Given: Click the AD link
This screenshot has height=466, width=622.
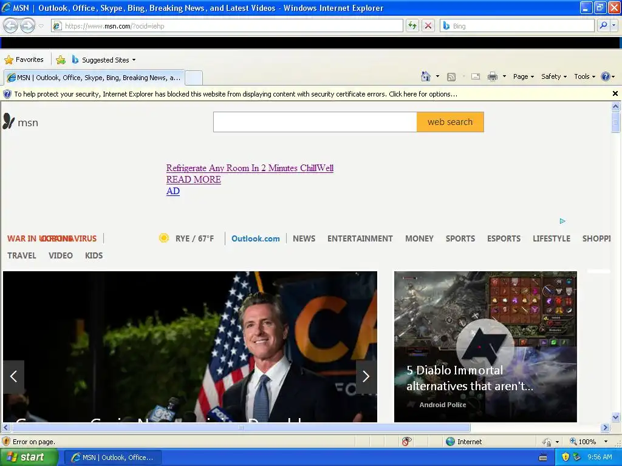Looking at the screenshot, I should pos(173,191).
